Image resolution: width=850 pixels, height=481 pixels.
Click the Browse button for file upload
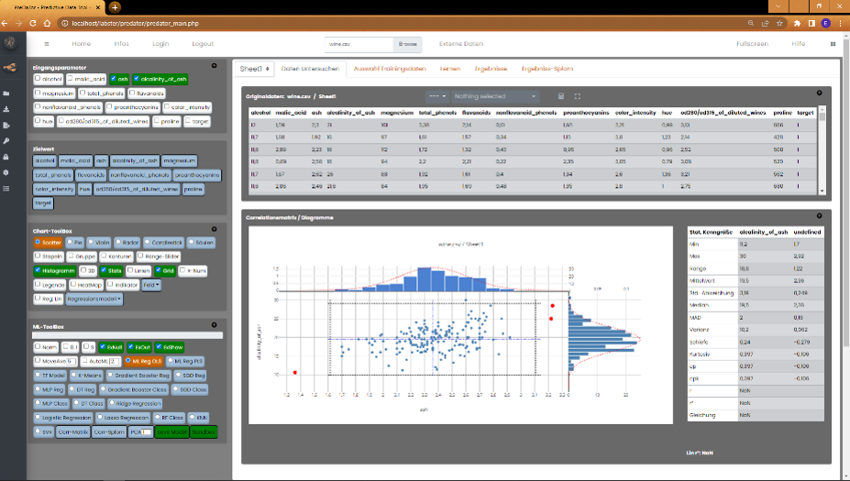coord(407,44)
